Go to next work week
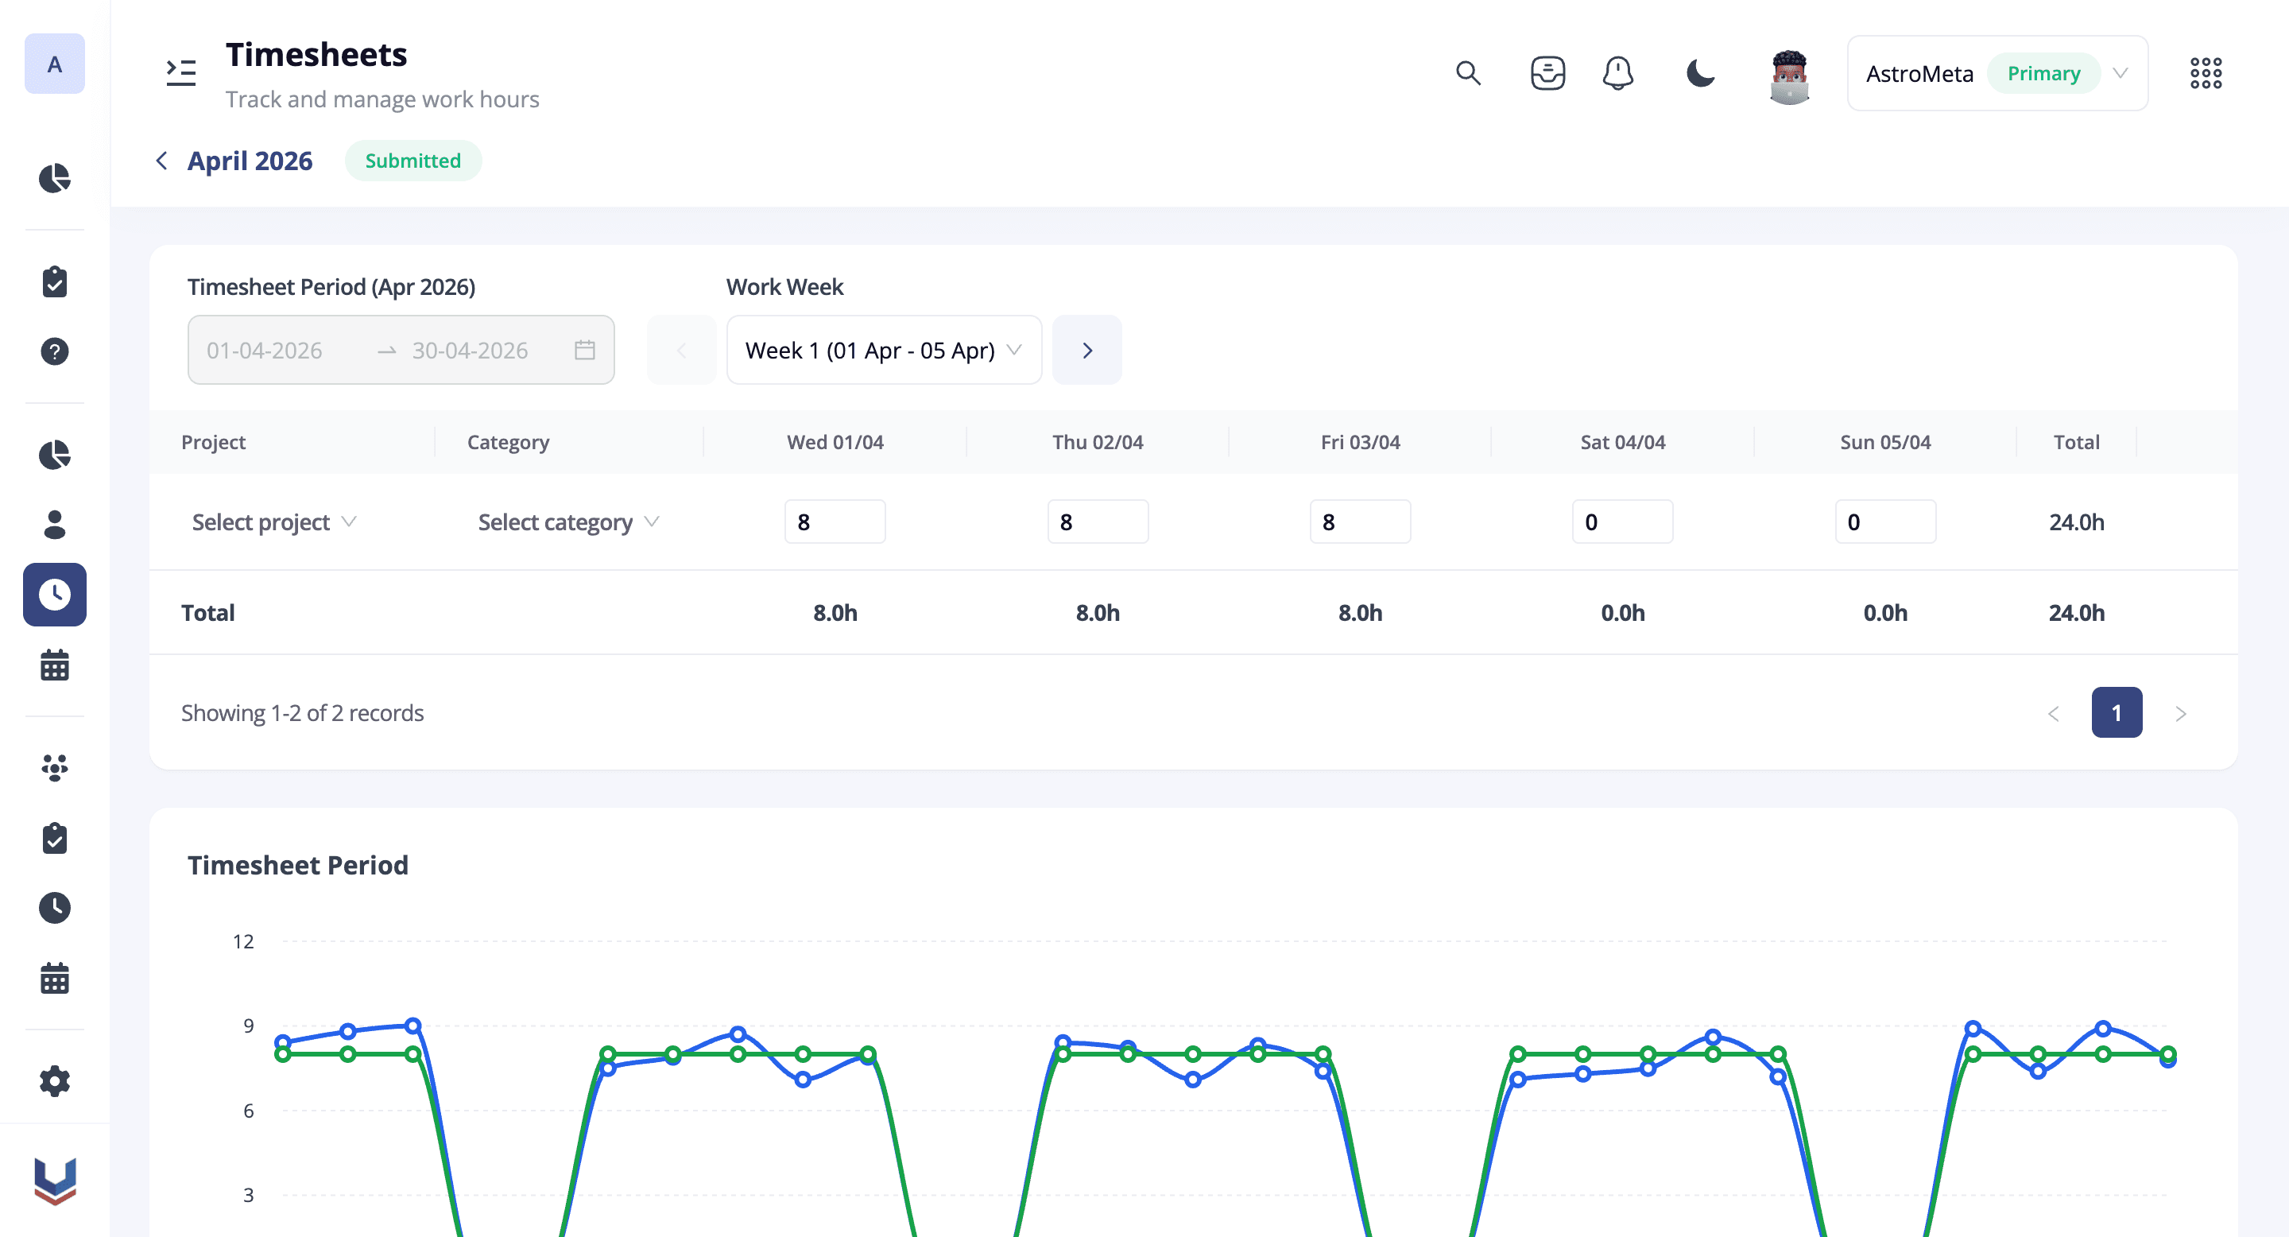The height and width of the screenshot is (1237, 2289). [x=1086, y=350]
